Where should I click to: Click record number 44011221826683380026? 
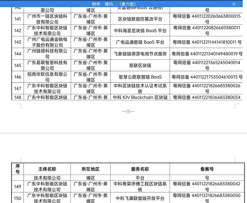click(216, 86)
